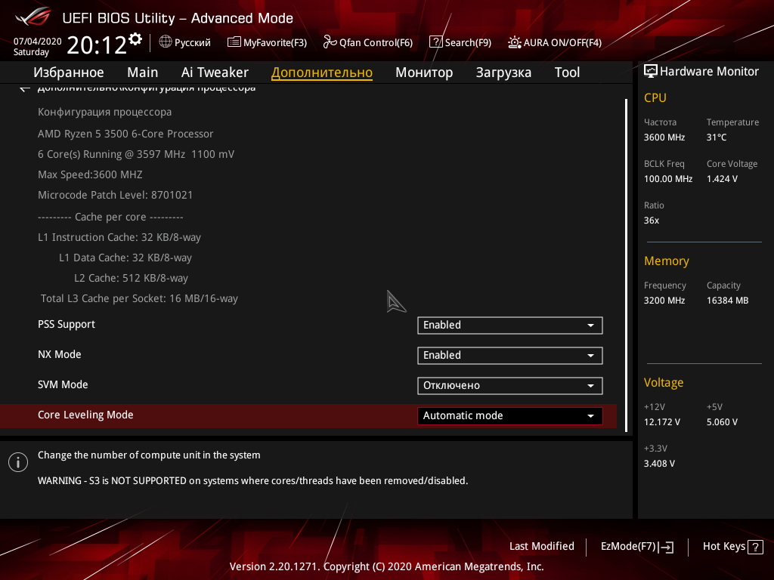This screenshot has width=774, height=580.
Task: Click the Total L3 Cache per Socket line
Action: 139,298
